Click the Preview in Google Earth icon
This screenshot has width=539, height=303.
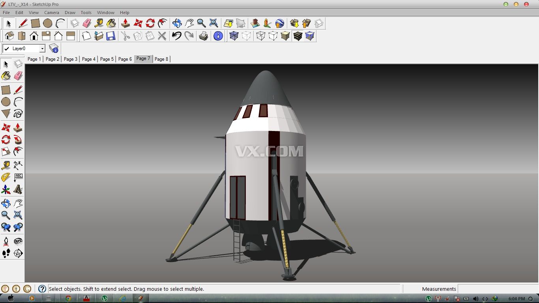279,23
